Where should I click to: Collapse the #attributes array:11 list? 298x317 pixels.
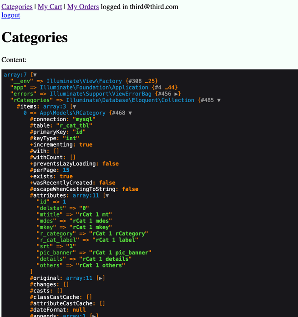[x=107, y=196]
